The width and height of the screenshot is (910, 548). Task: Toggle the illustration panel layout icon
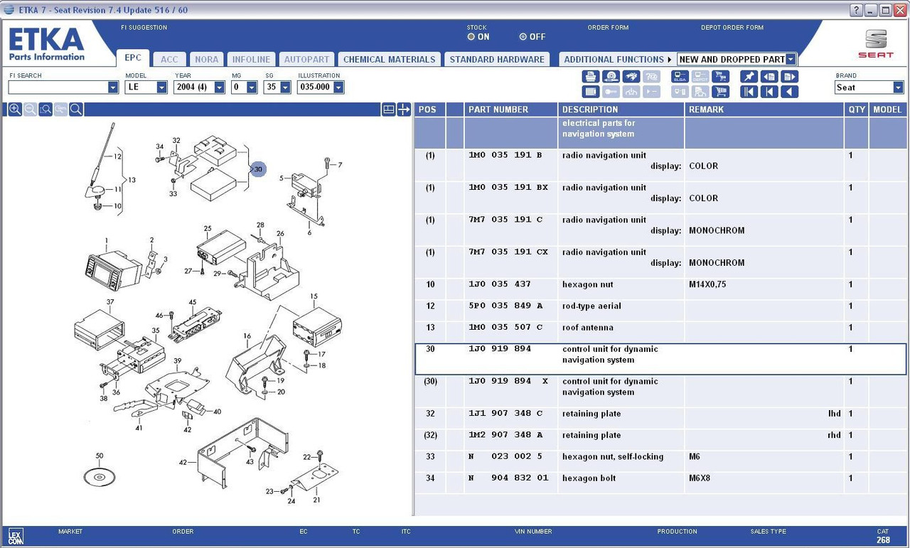[388, 109]
